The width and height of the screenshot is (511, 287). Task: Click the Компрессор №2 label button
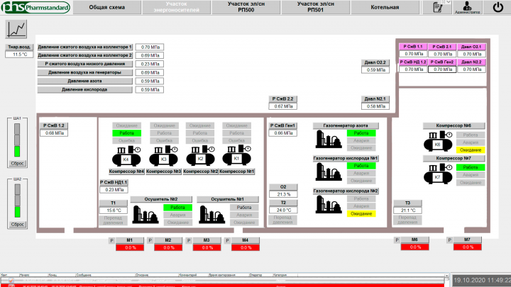click(200, 171)
